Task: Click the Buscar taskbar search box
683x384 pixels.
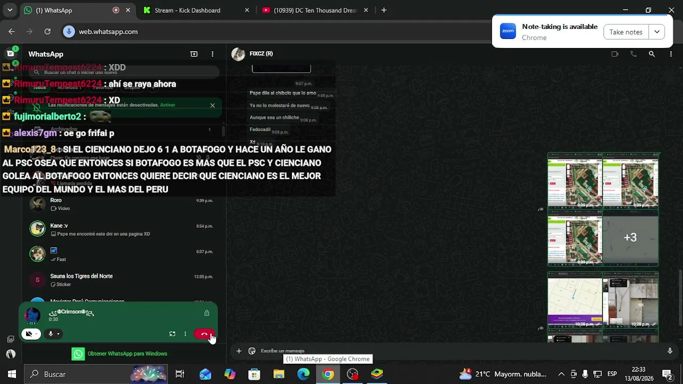Action: [96, 374]
